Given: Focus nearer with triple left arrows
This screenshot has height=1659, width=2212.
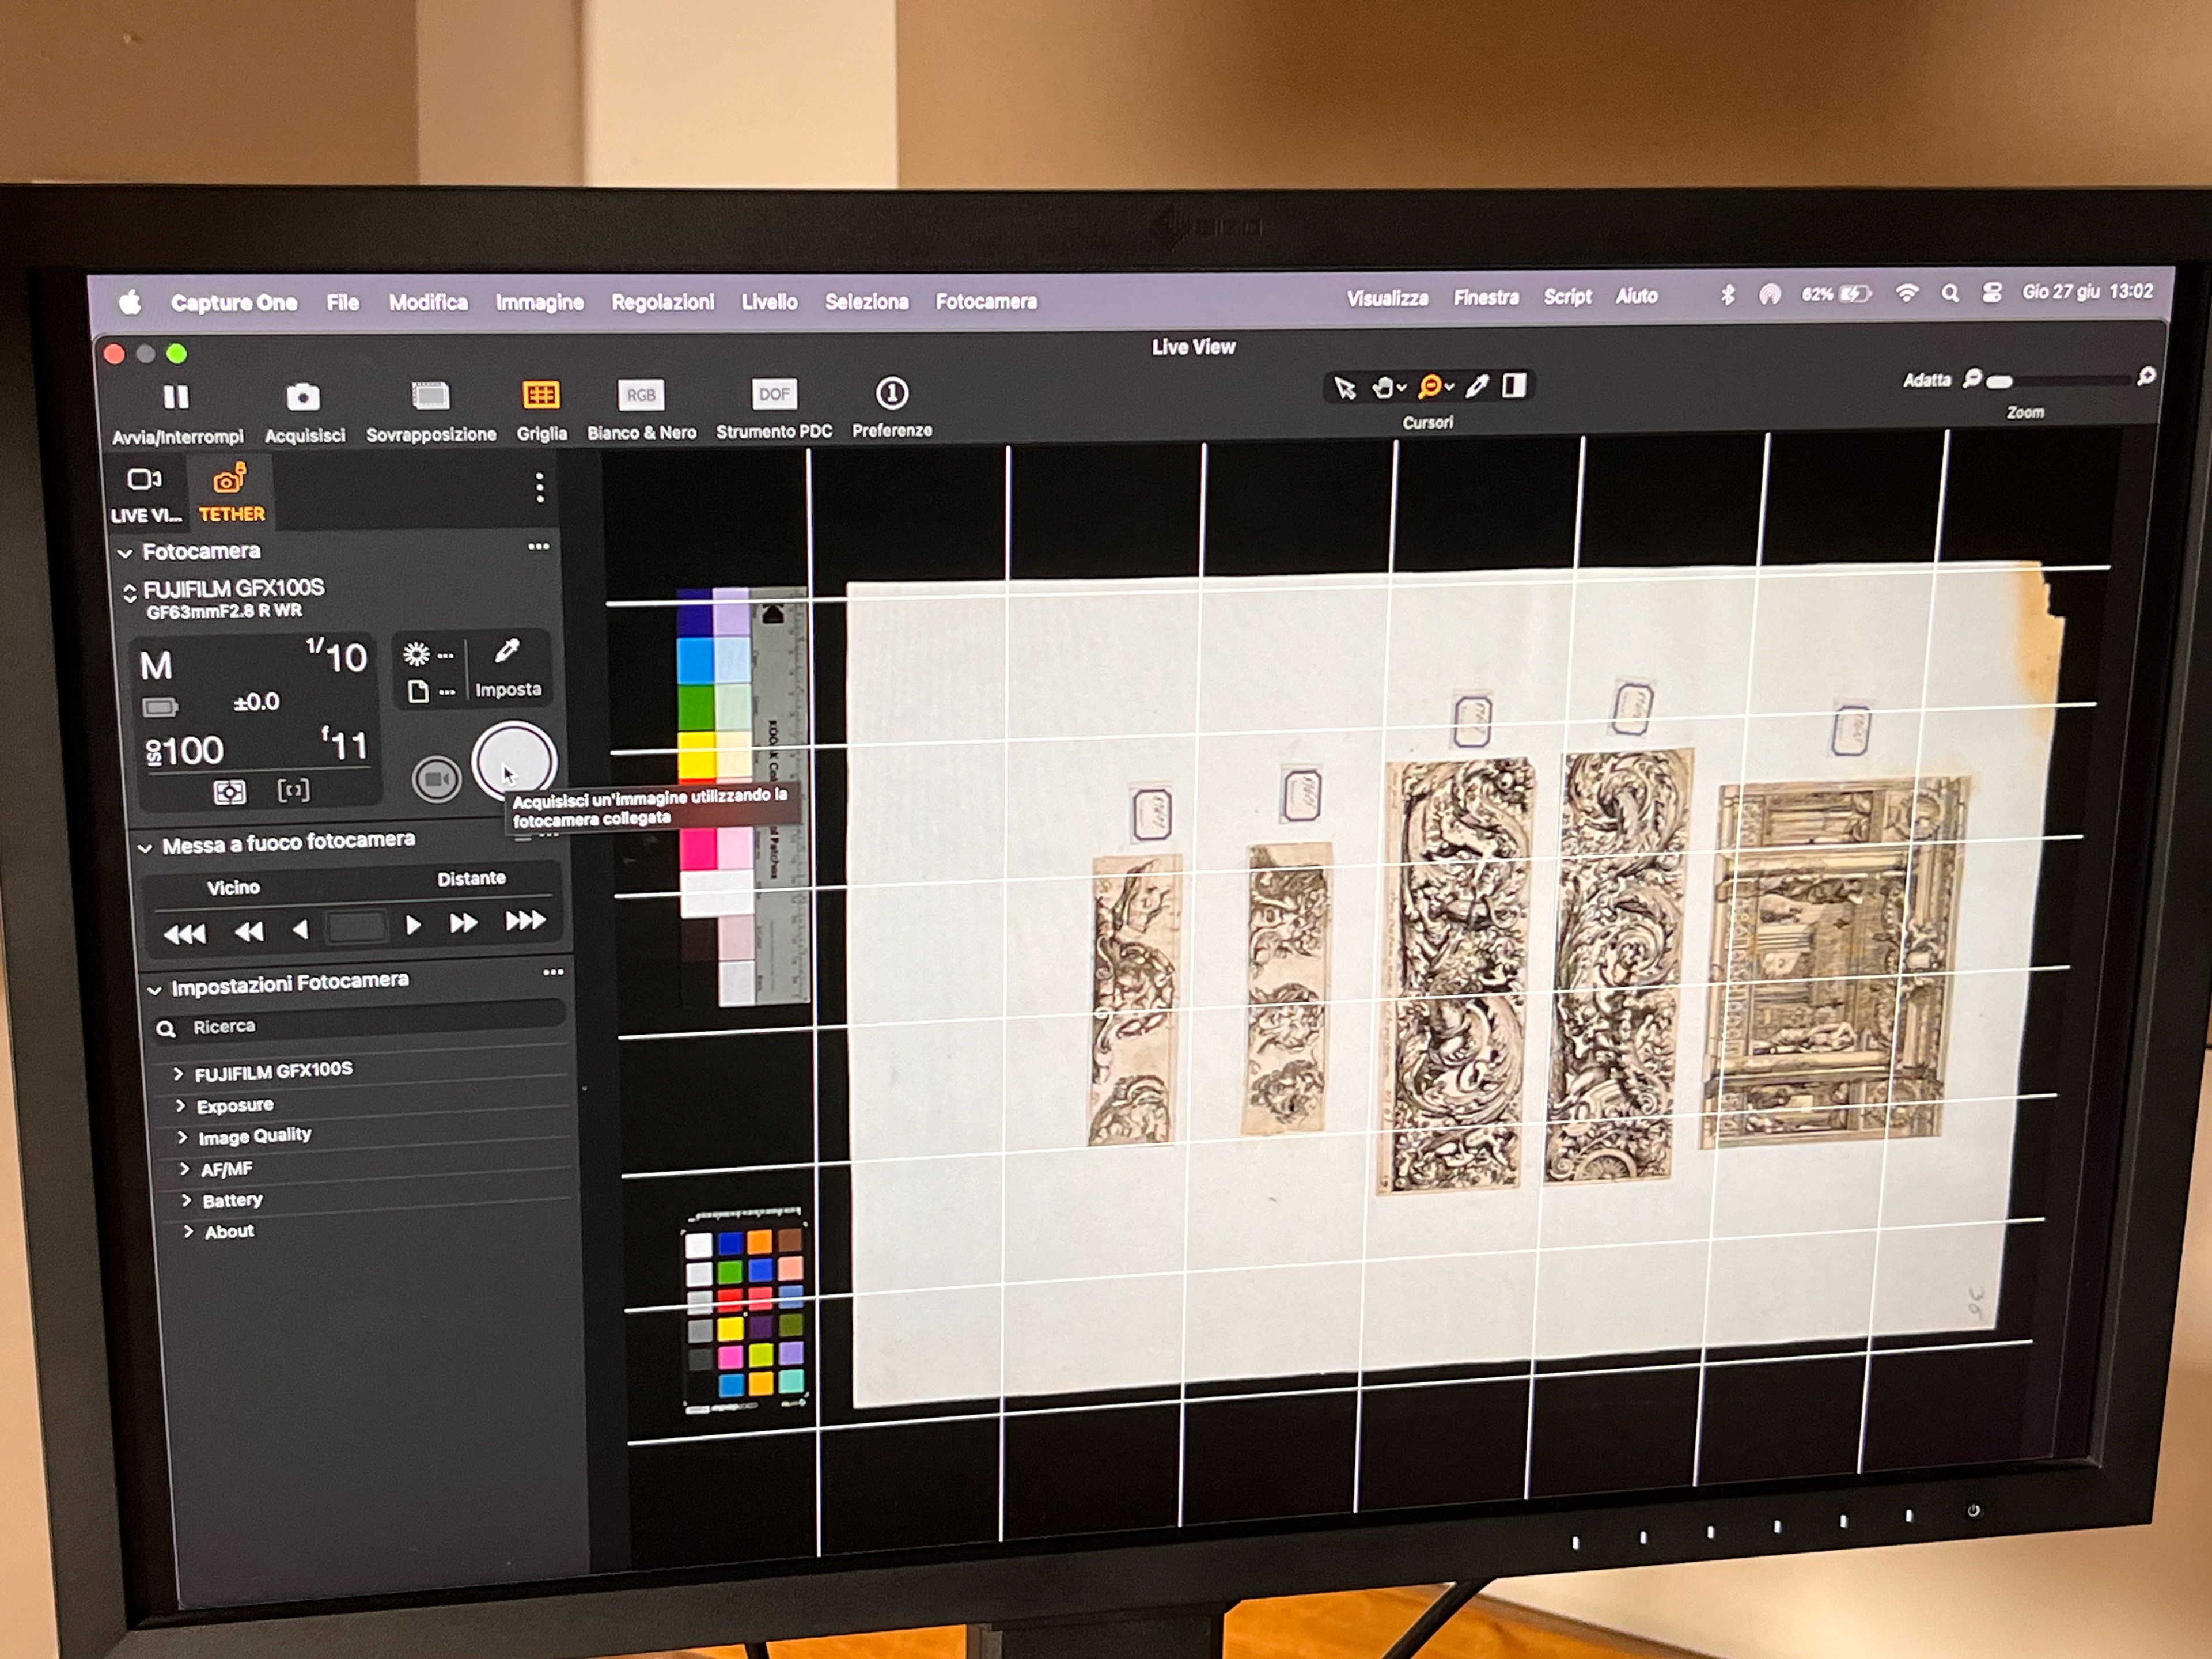Looking at the screenshot, I should pyautogui.click(x=184, y=934).
